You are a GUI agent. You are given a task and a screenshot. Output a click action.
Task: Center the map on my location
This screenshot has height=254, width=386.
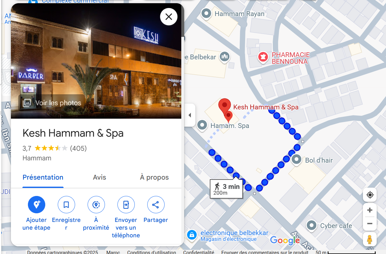click(370, 195)
